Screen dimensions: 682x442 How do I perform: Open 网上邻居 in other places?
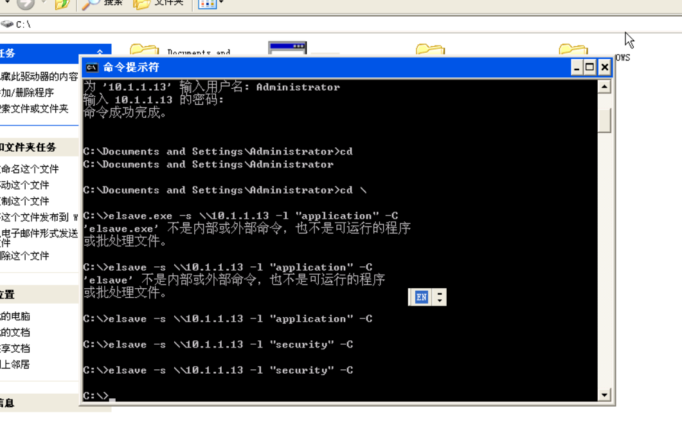coord(15,365)
